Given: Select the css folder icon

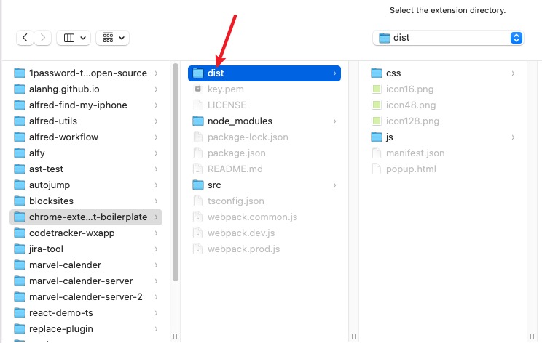Looking at the screenshot, I should pyautogui.click(x=377, y=73).
